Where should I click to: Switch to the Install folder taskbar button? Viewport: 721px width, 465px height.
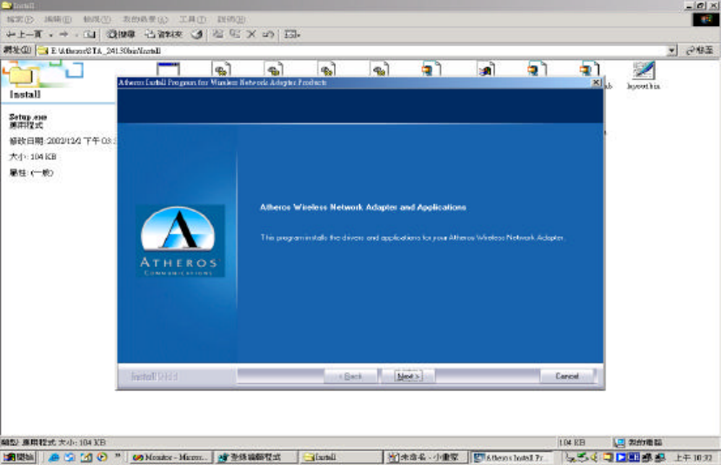340,457
